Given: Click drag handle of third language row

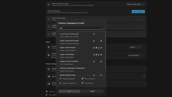Looking at the screenshot, I should (x=49, y=34).
